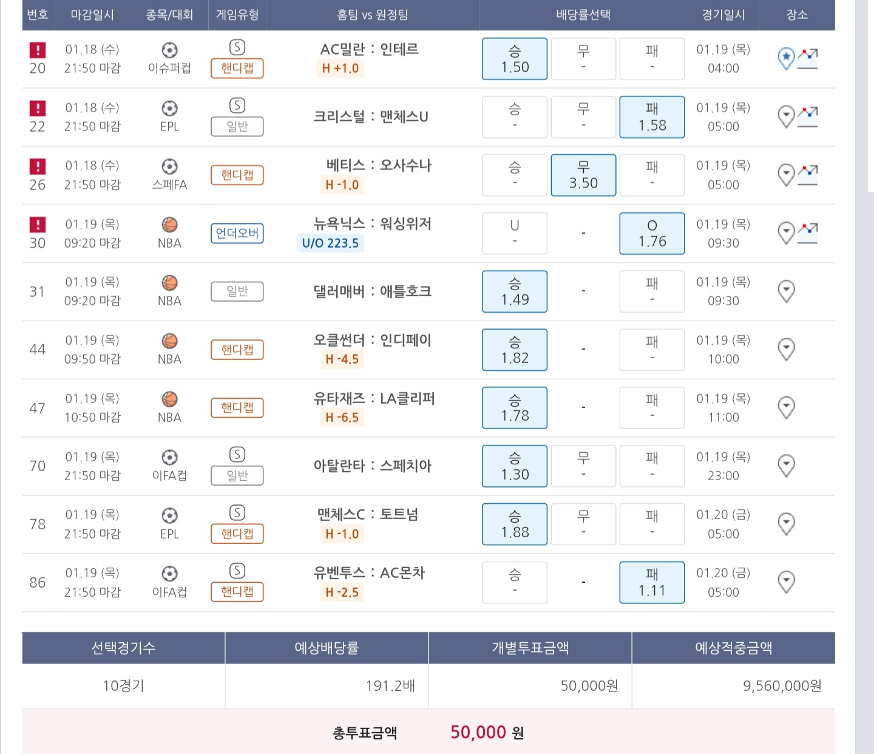Viewport: 874px width, 754px height.
Task: Click location pin for 유벤투스 vs AC몬차
Action: [x=786, y=582]
